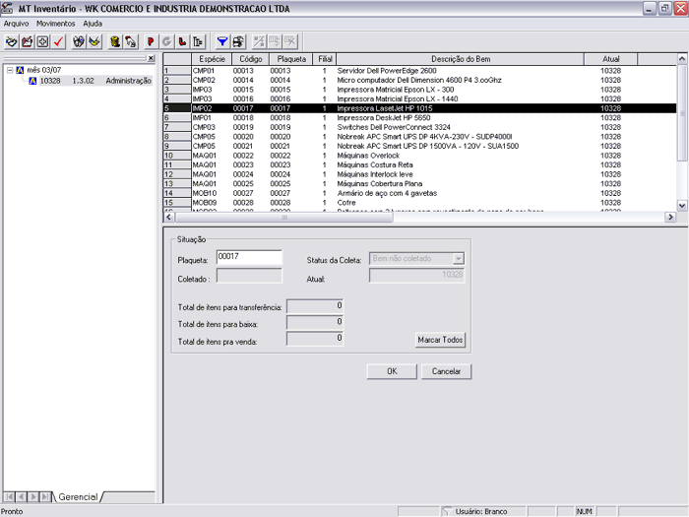
Task: Select the Nobreak APC Smart UPS SUA1500 row
Action: 413,146
